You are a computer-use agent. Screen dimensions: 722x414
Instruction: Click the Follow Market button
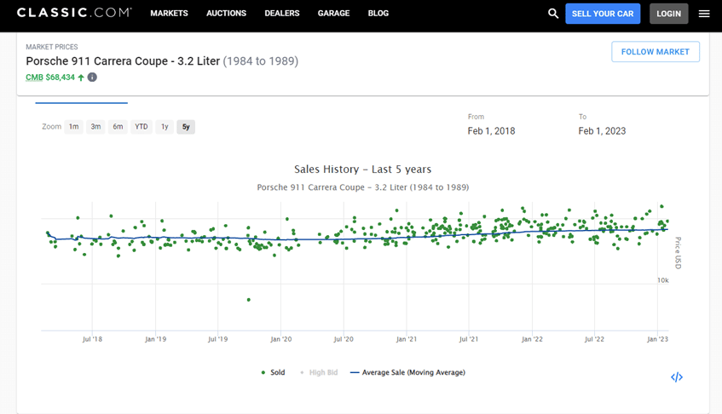pos(656,51)
